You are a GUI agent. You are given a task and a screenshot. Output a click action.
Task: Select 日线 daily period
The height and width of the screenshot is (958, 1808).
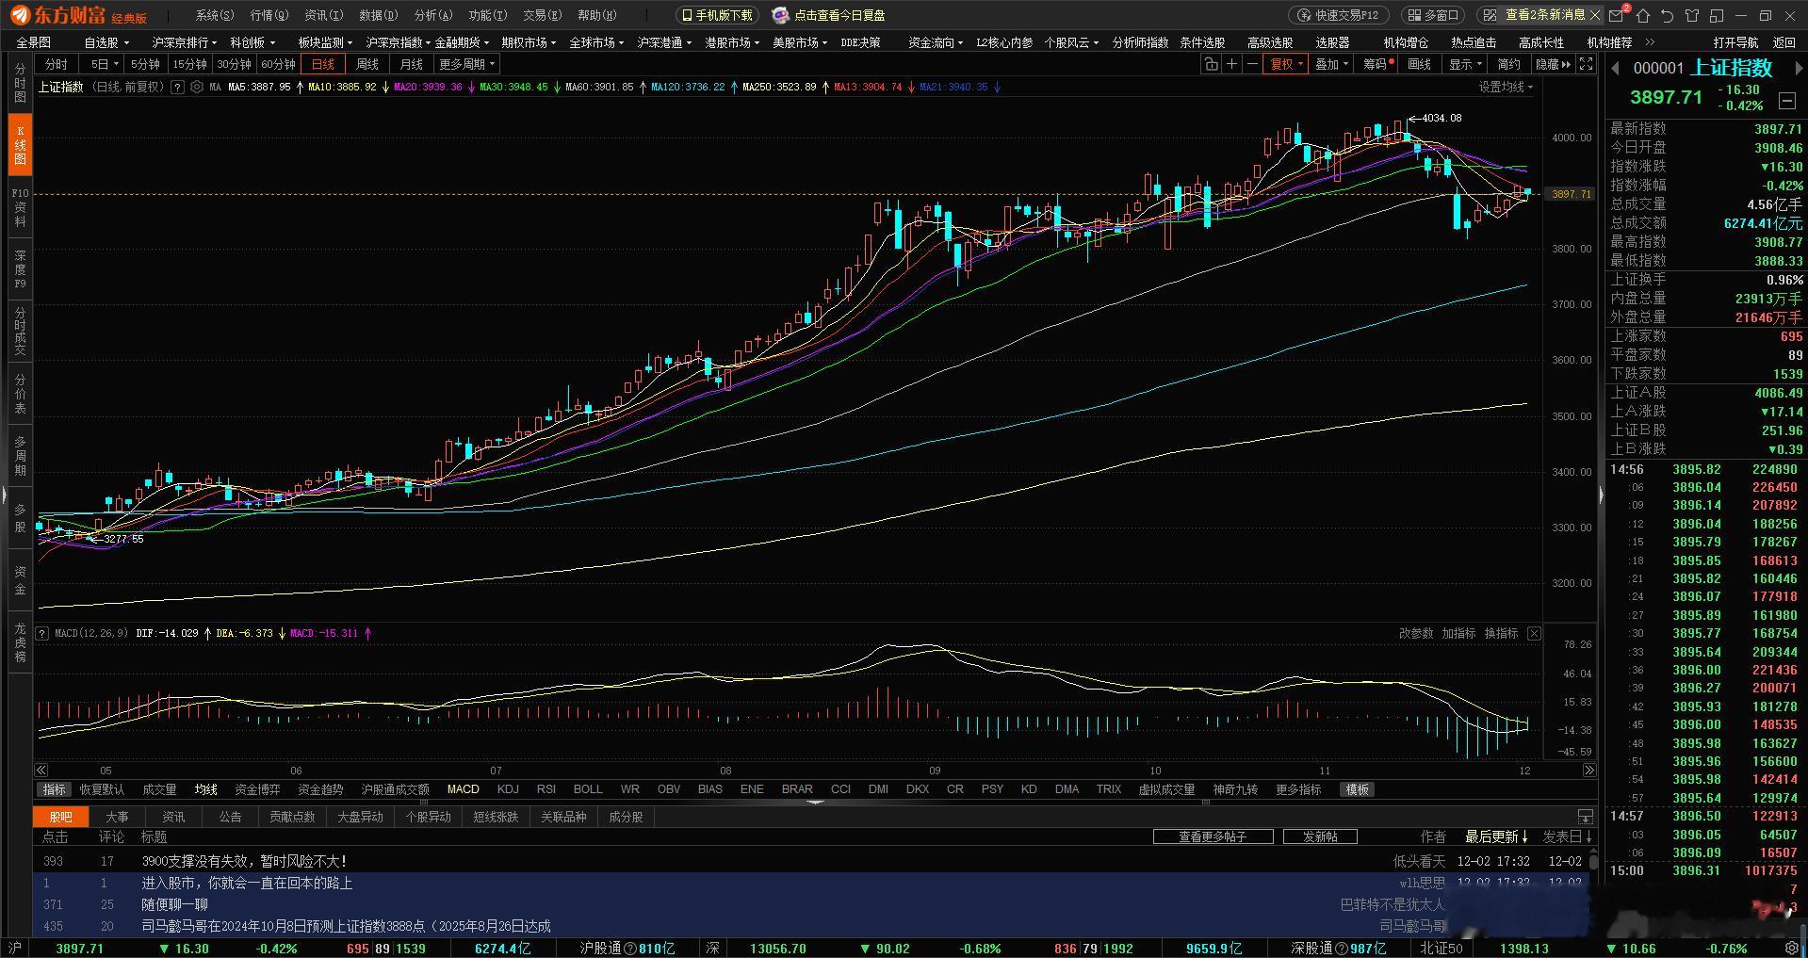[x=323, y=64]
